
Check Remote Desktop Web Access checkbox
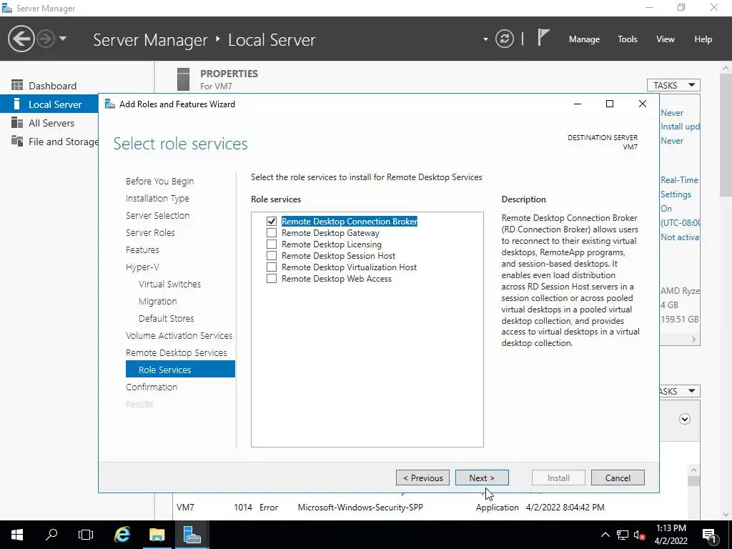click(271, 278)
